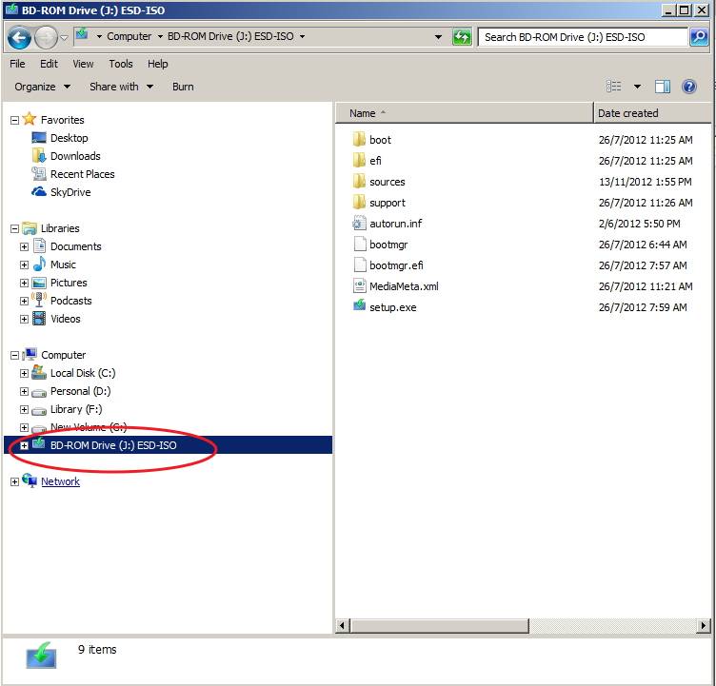Open dropdown arrow after Computer in address bar
Screen dimensions: 716x686
coord(160,36)
